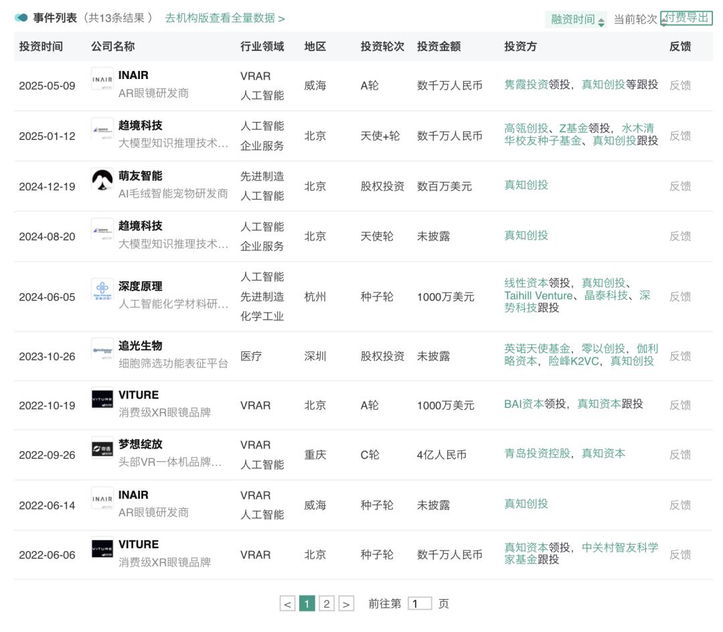Viewport: 723px width, 632px height.
Task: Click the 梦想绽放 company logo
Action: point(102,448)
